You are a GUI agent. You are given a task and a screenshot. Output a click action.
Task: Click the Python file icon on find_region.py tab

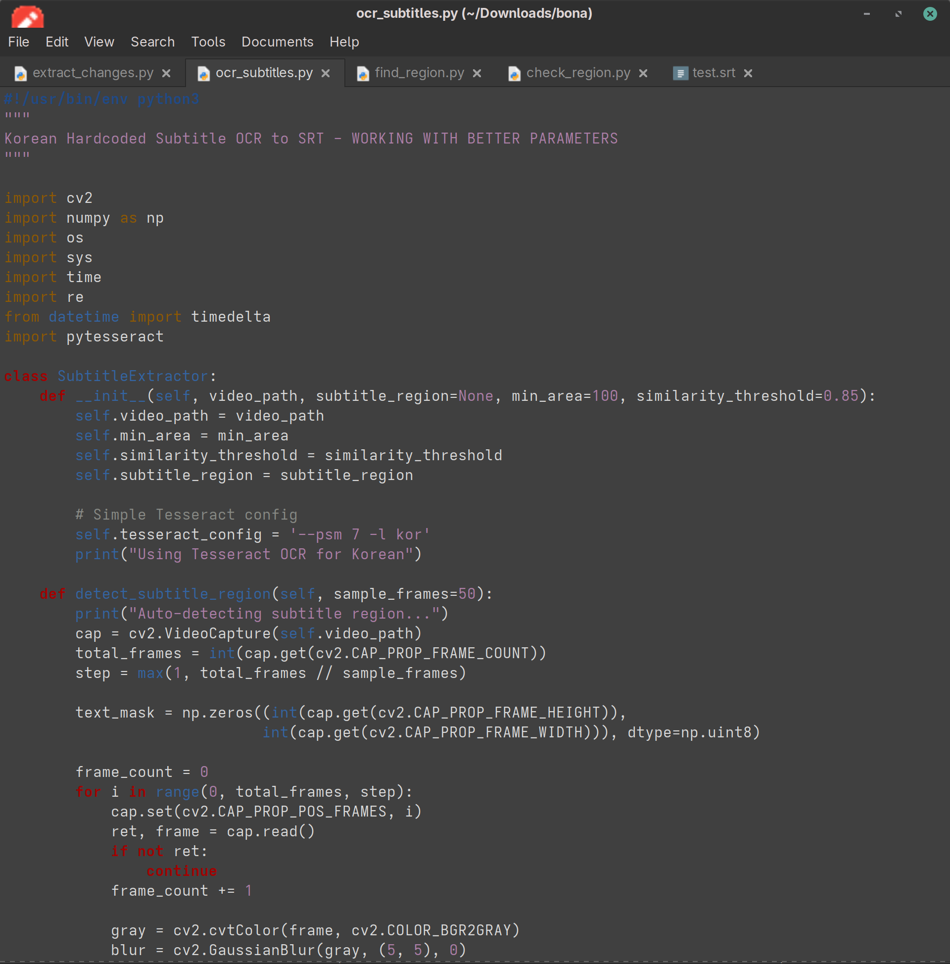point(363,73)
